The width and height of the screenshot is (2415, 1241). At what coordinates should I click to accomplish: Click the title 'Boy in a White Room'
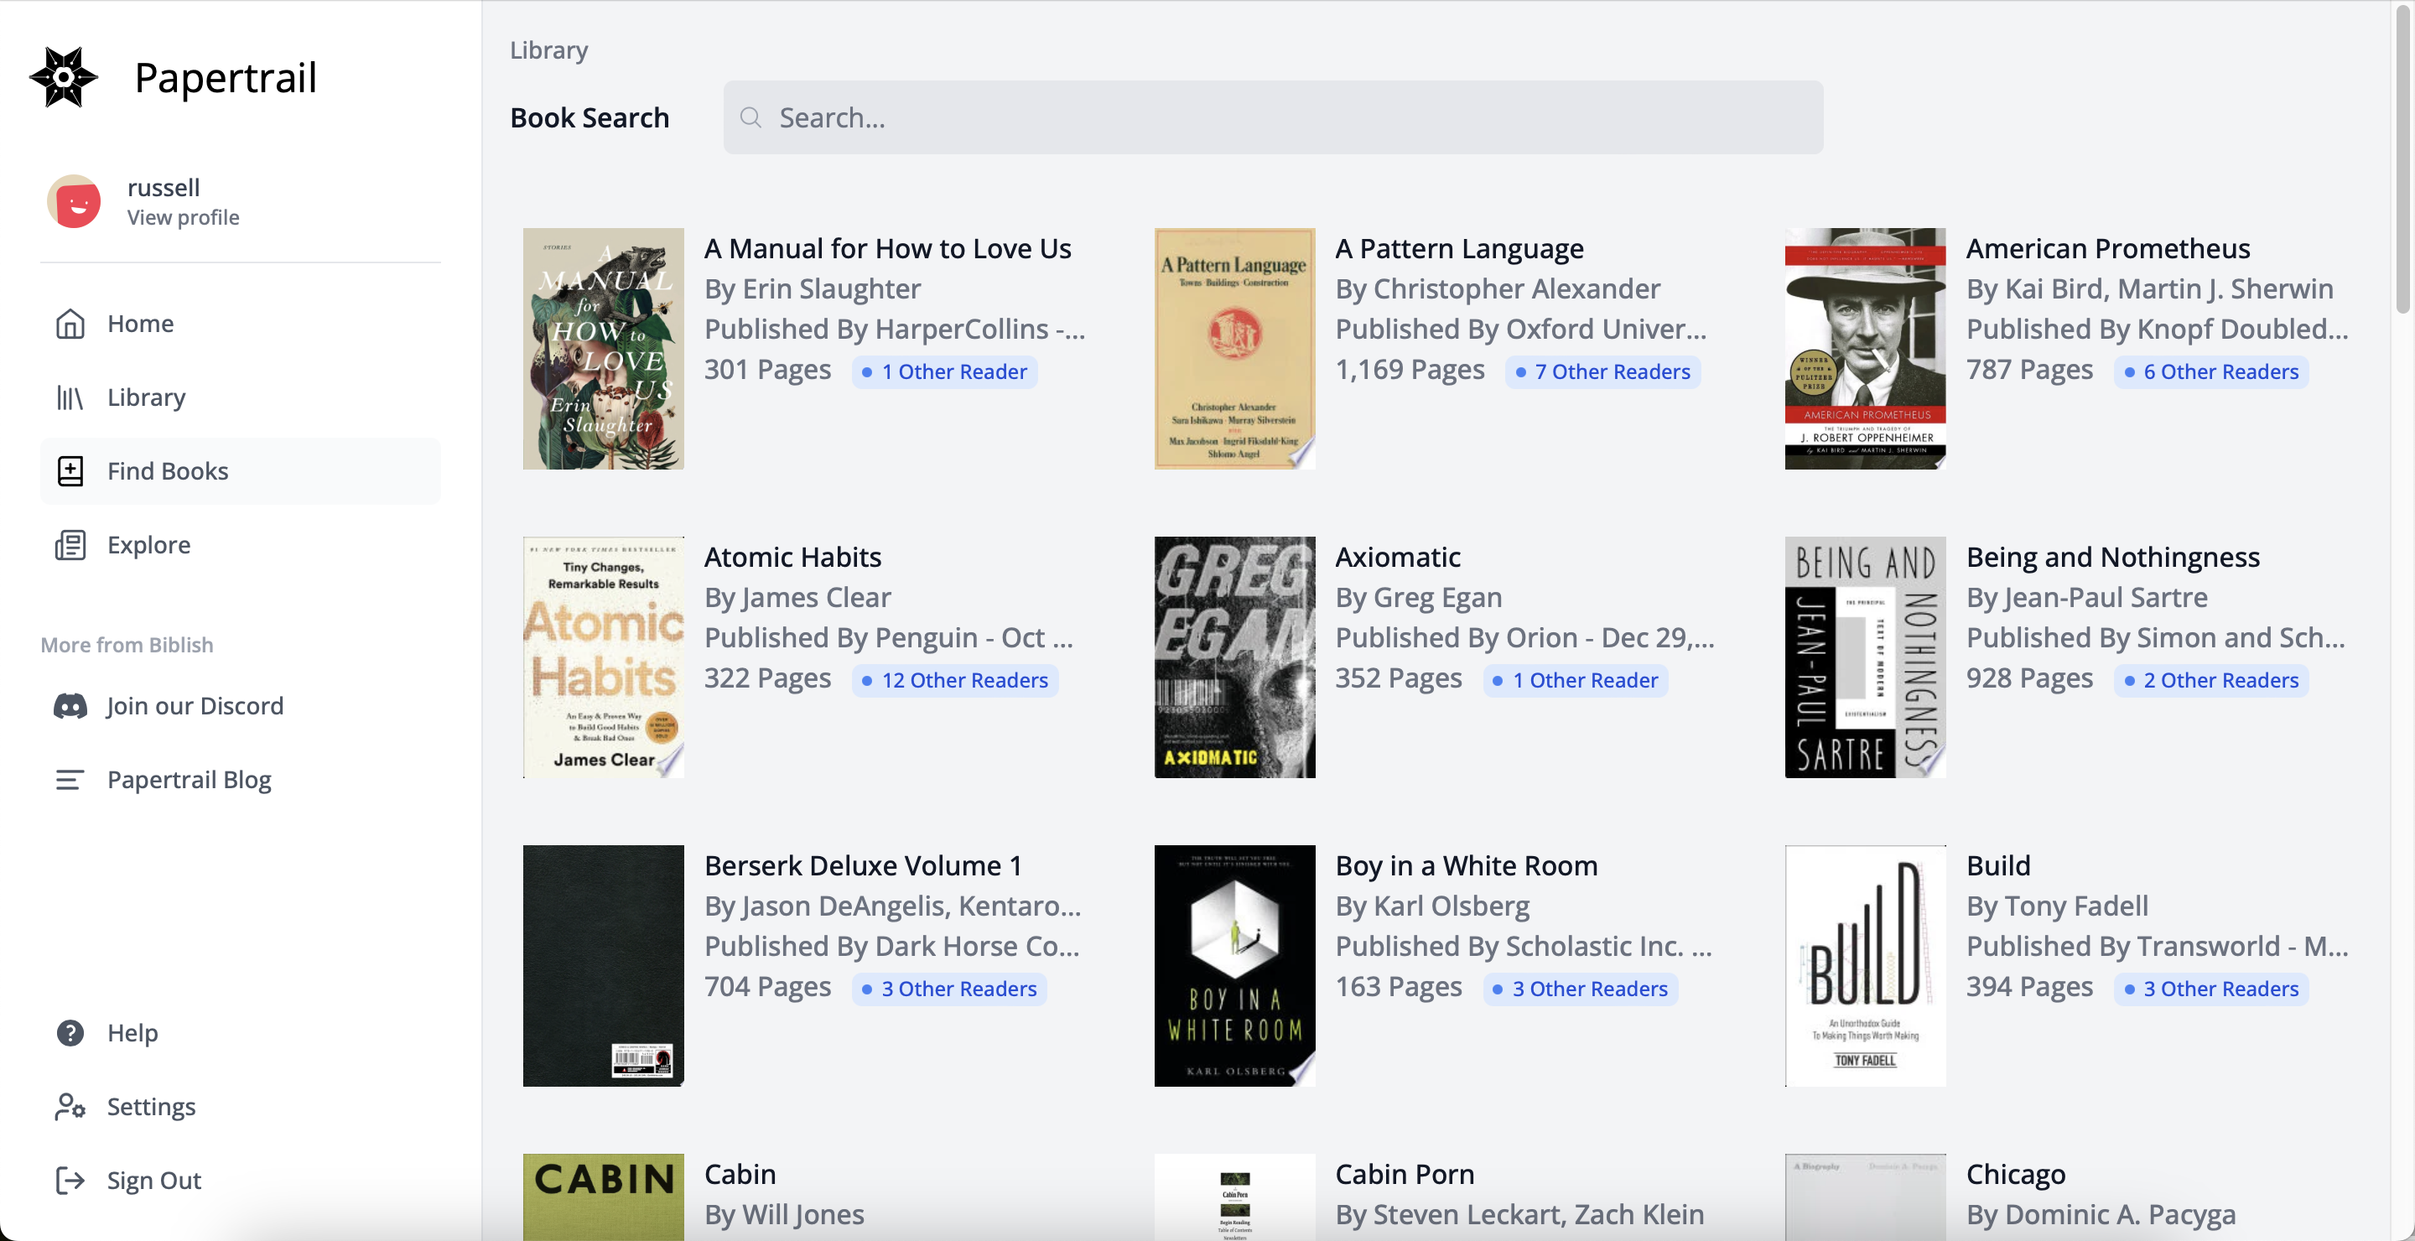click(x=1467, y=865)
